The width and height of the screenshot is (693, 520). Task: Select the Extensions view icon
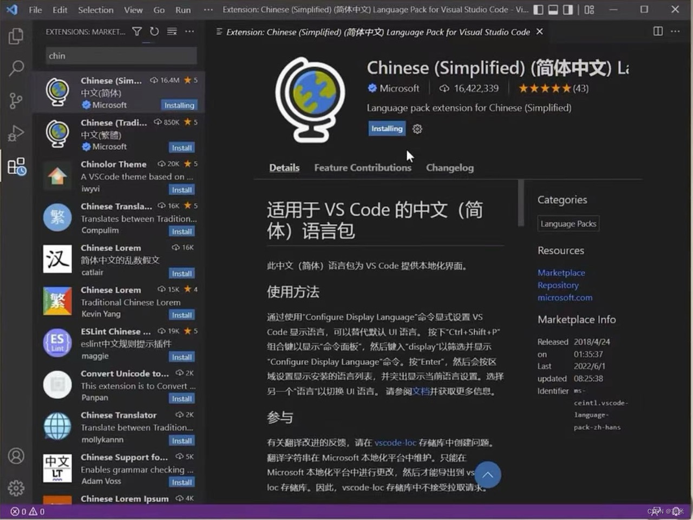click(16, 166)
